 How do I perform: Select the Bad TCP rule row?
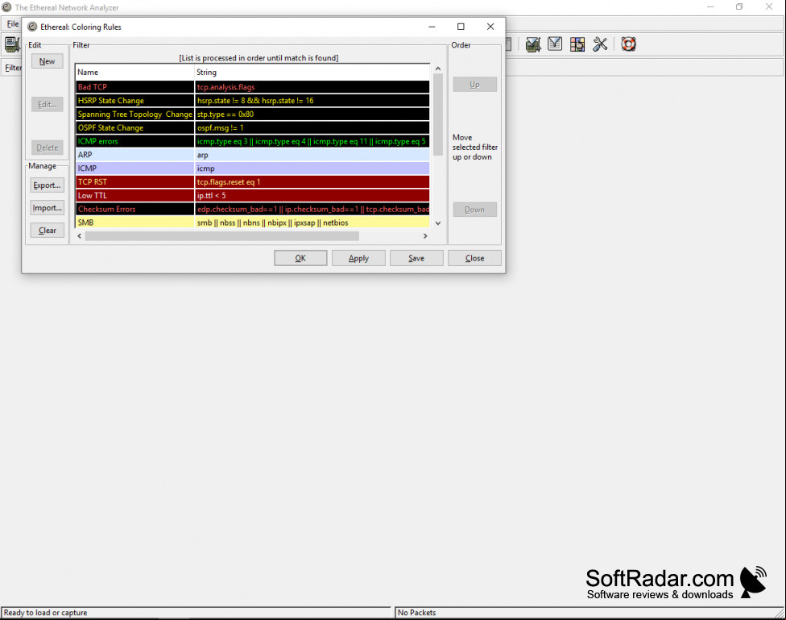(253, 87)
